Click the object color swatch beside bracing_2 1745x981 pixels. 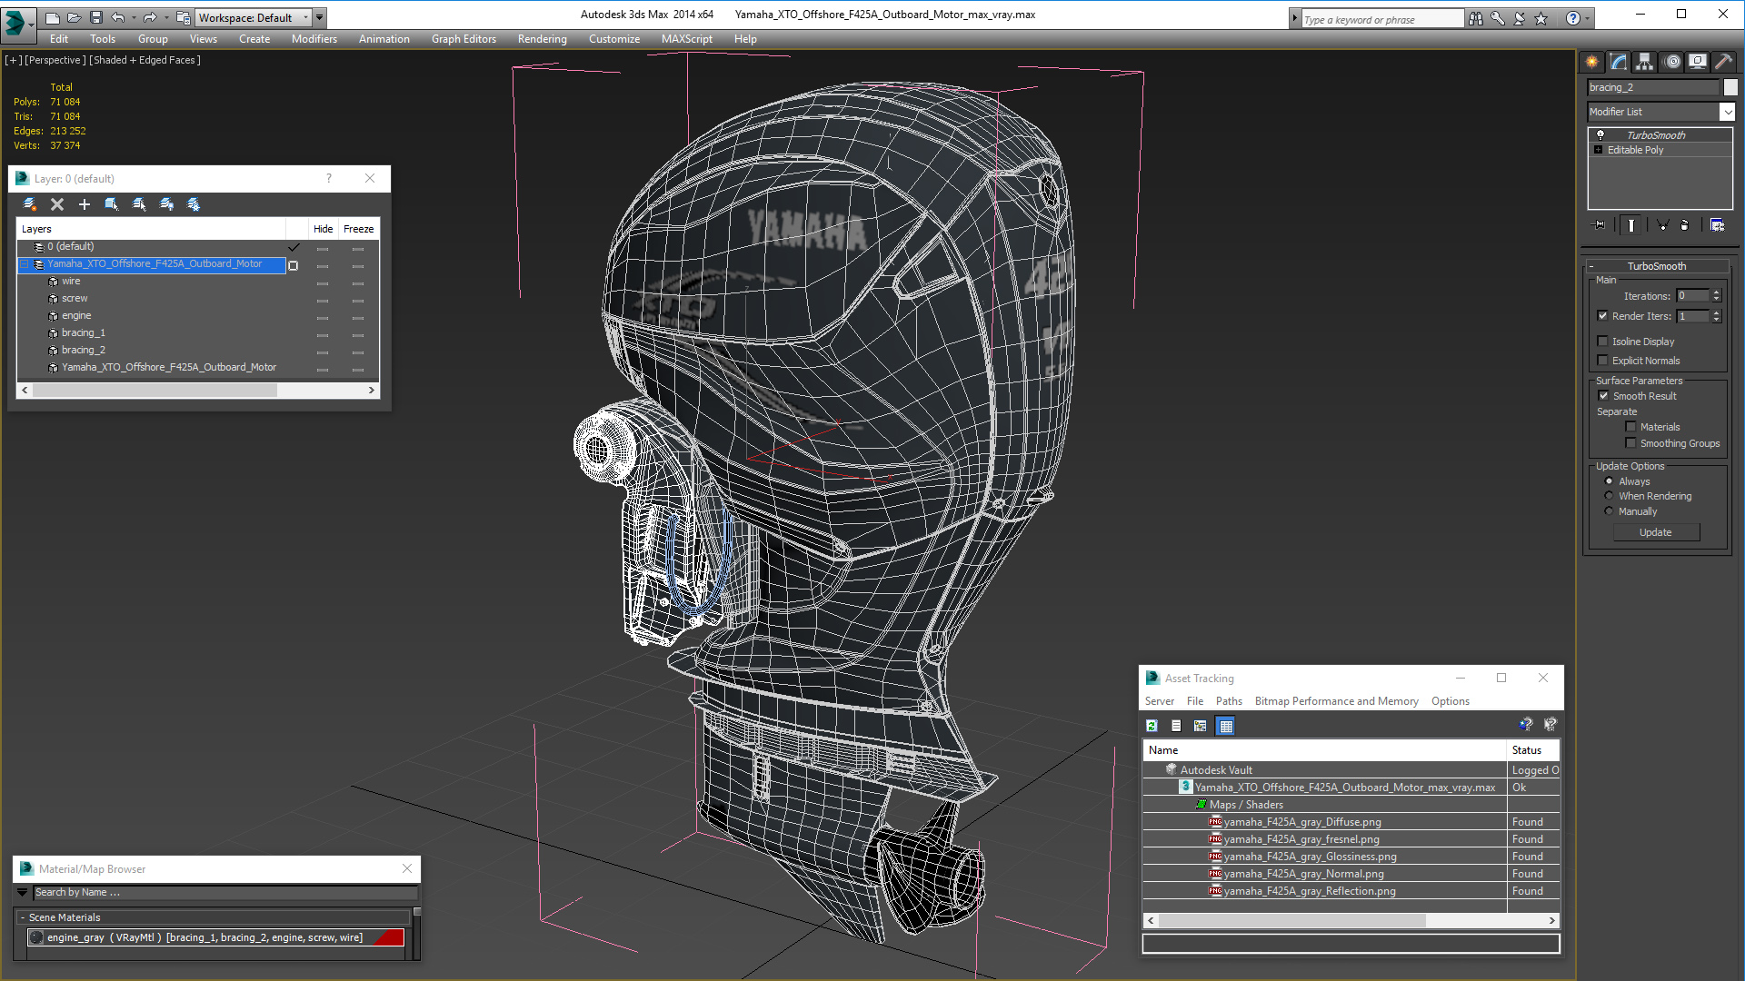[x=1730, y=87]
